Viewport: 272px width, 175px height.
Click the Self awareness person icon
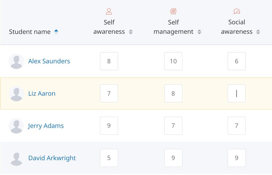coord(109,12)
